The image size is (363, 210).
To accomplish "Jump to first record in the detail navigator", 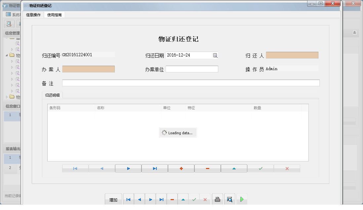I will [x=75, y=168].
